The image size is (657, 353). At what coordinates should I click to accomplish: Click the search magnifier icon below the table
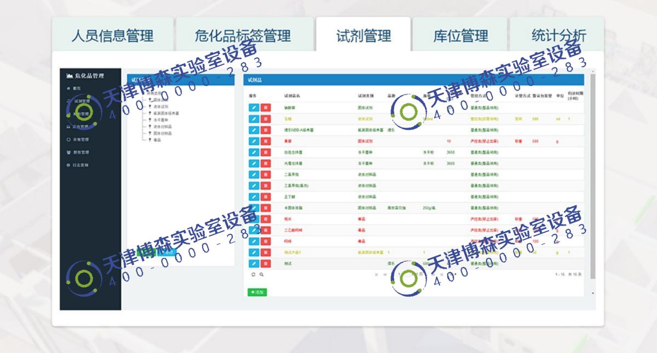[x=262, y=274]
